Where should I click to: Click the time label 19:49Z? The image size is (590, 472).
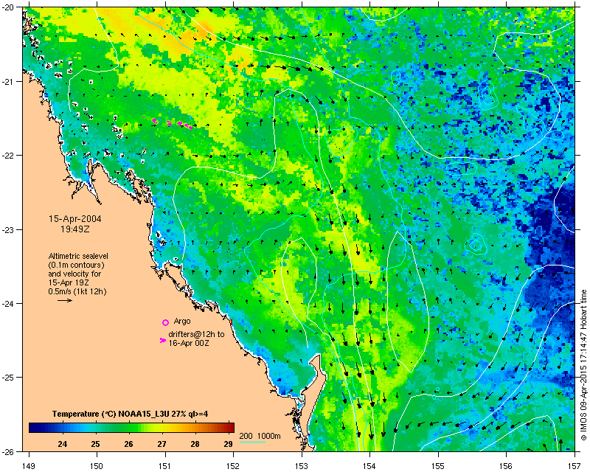(75, 229)
